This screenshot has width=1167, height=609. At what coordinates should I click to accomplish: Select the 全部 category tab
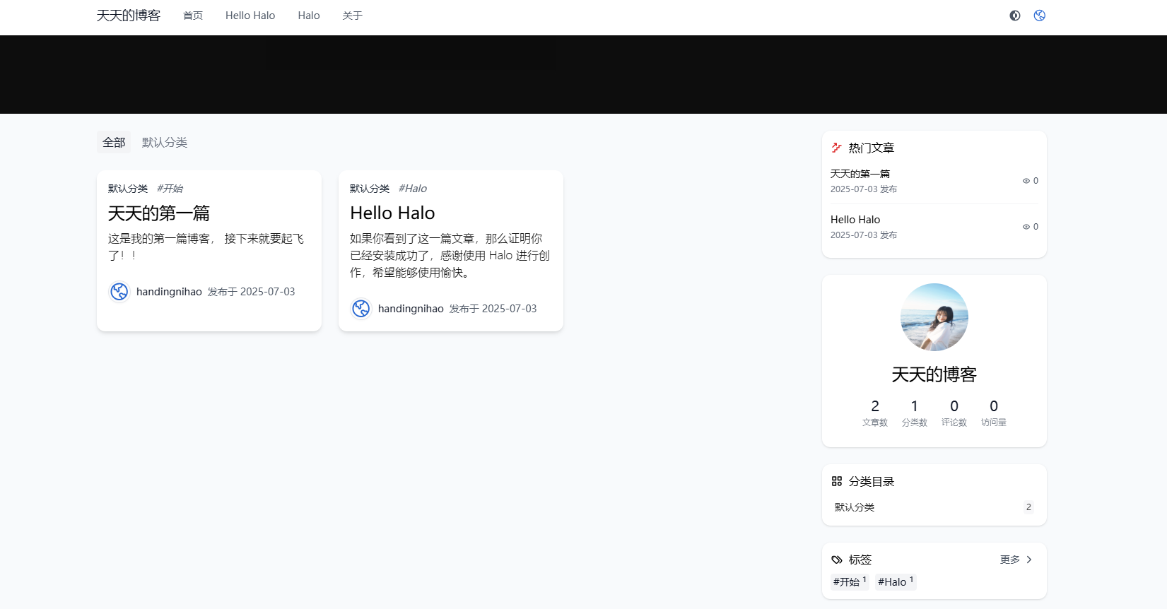[114, 143]
